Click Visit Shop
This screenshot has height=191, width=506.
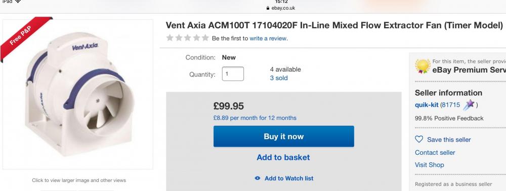pos(430,165)
